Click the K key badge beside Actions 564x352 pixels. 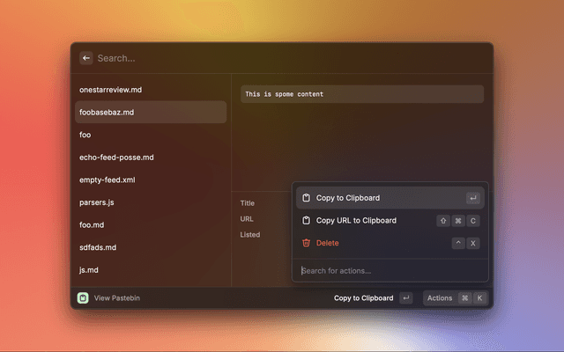point(479,298)
